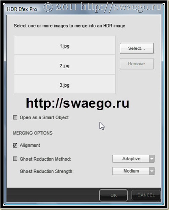Click the HDR Efex Pro title bar
Screen dimensions: 169x210
(84, 9)
